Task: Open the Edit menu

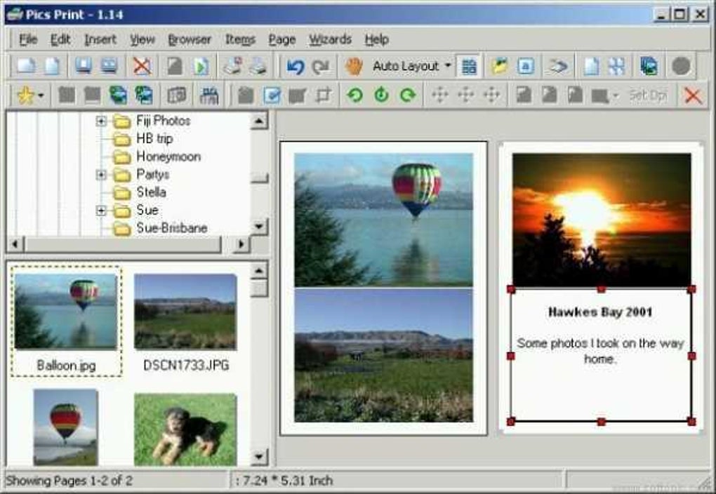Action: pyautogui.click(x=60, y=40)
